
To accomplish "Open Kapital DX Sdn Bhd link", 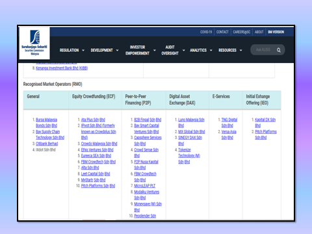I will tap(265, 123).
